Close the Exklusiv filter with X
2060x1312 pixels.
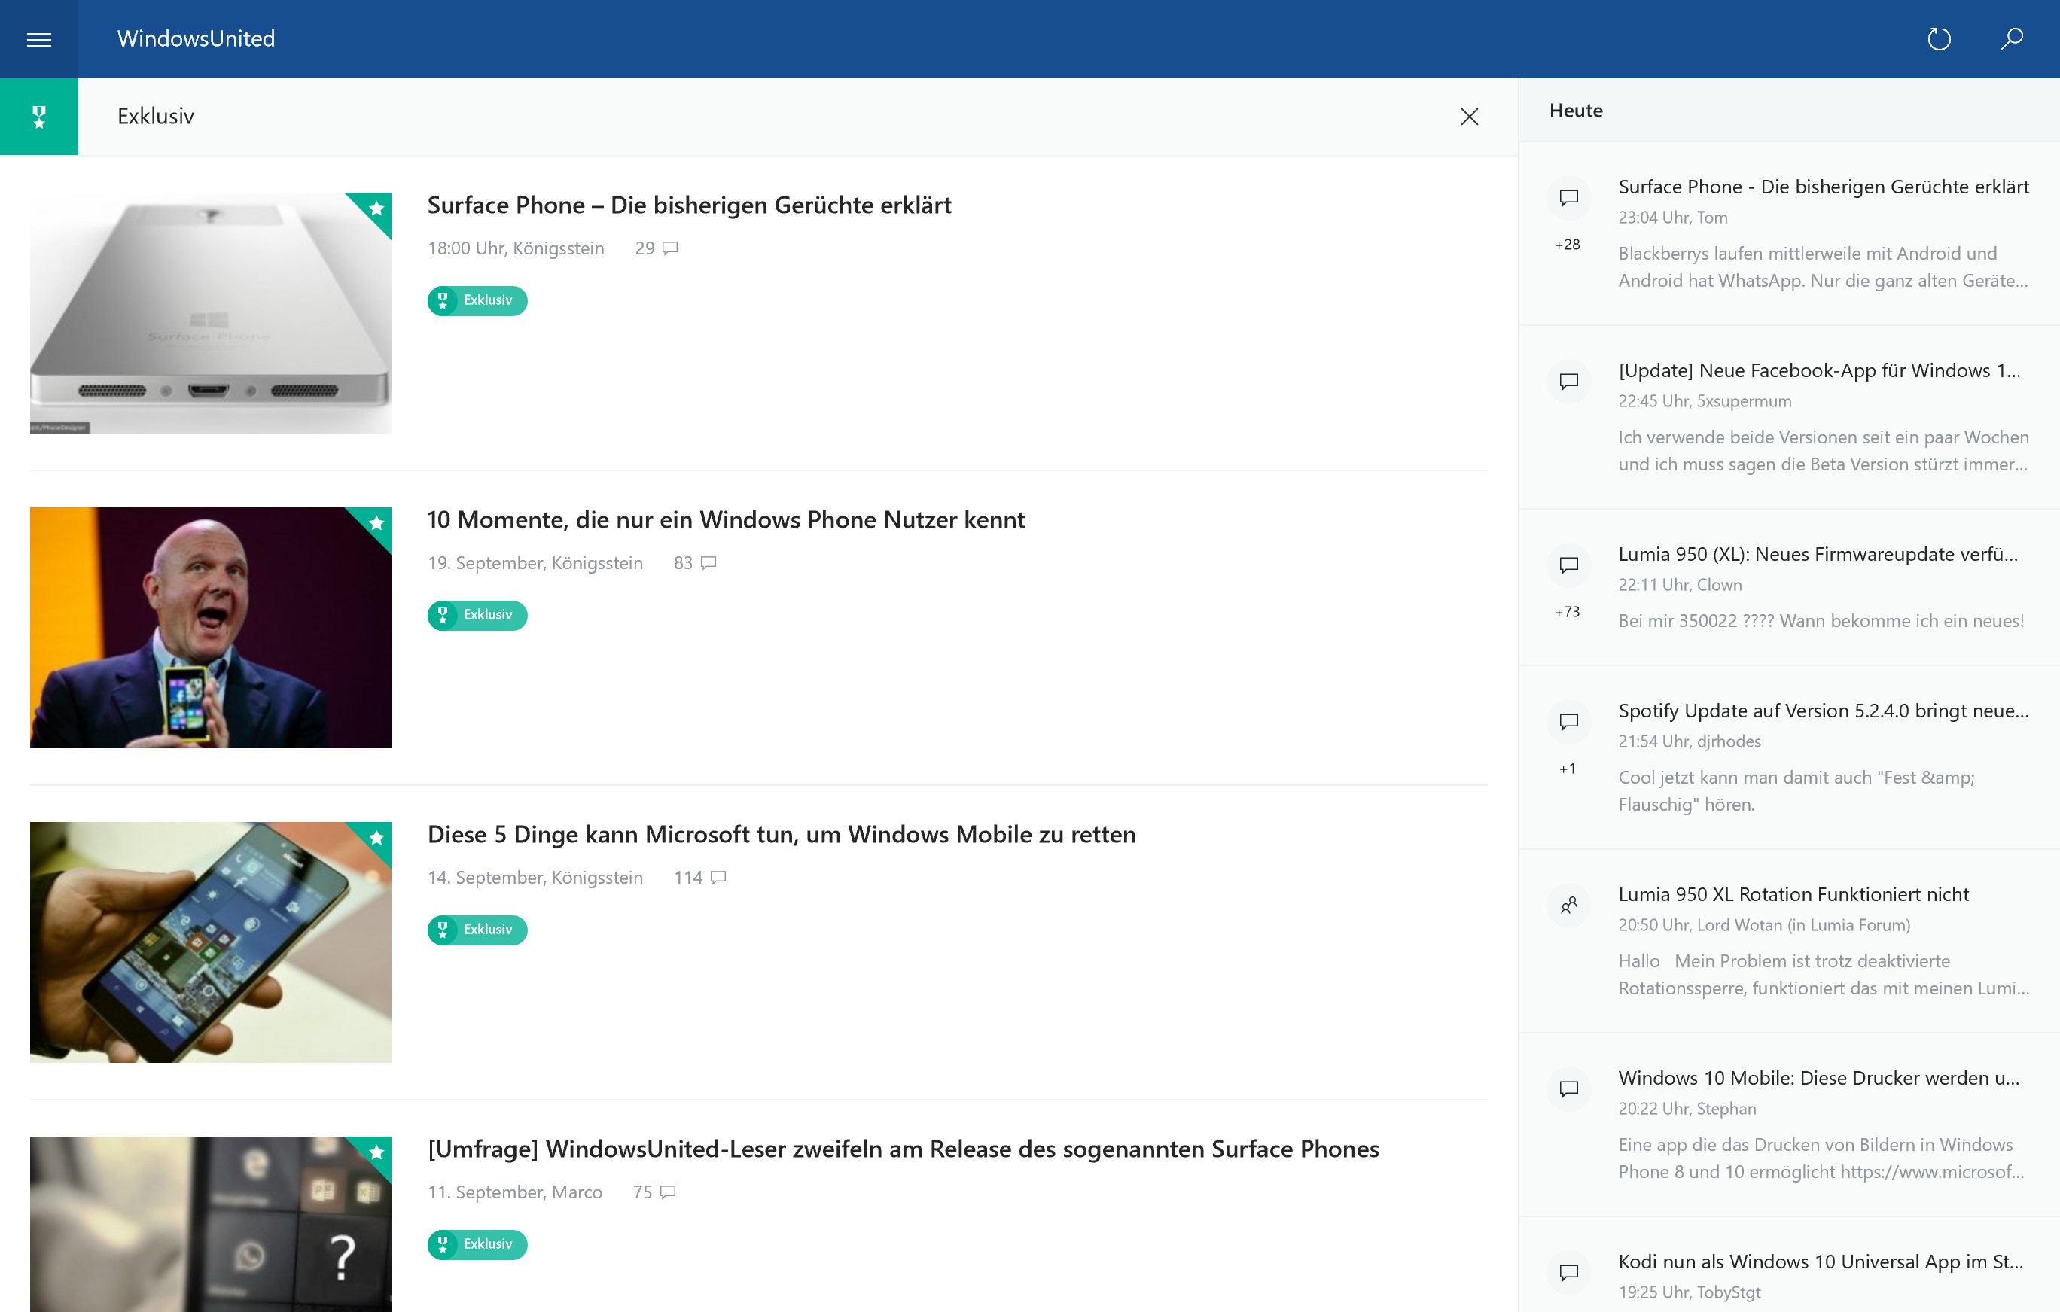pyautogui.click(x=1469, y=117)
